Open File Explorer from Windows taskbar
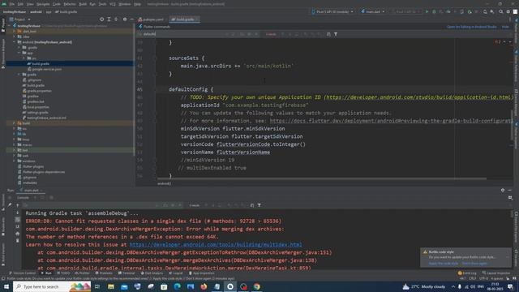Image resolution: width=519 pixels, height=292 pixels. click(111, 286)
